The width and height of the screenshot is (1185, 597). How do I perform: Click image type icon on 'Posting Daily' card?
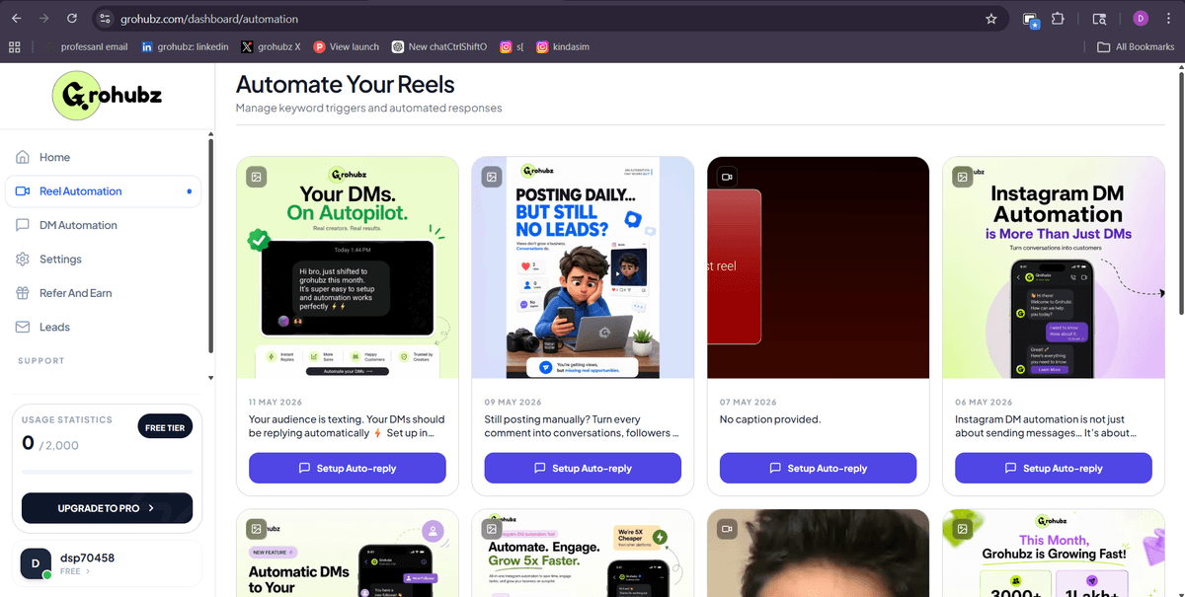491,177
